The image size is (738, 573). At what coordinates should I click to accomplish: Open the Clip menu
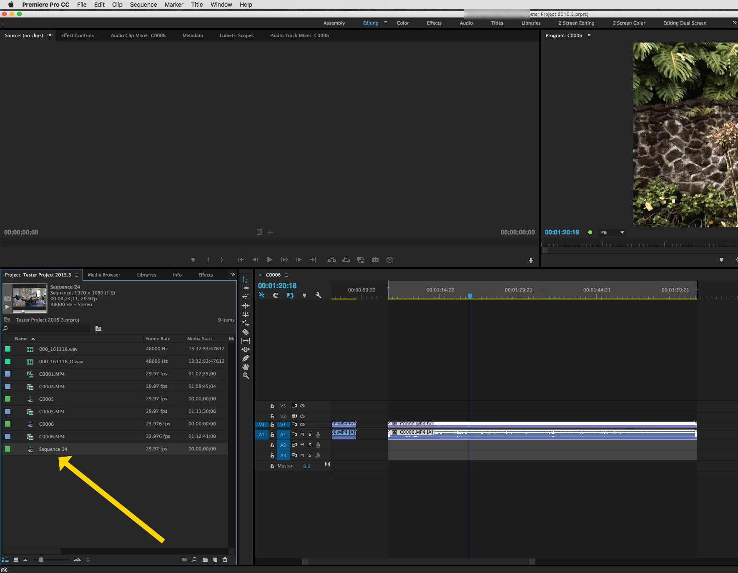click(x=117, y=5)
